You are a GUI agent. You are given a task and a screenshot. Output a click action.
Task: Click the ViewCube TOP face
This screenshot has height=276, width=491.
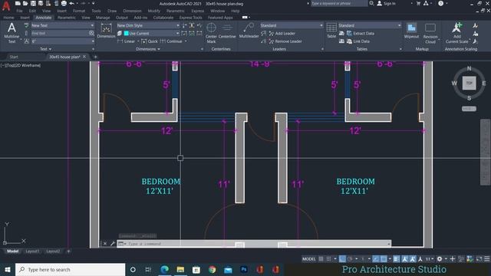[469, 83]
